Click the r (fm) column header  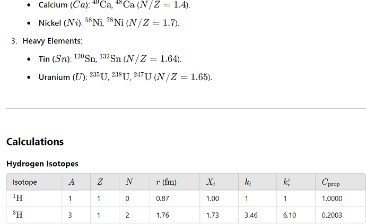166,182
